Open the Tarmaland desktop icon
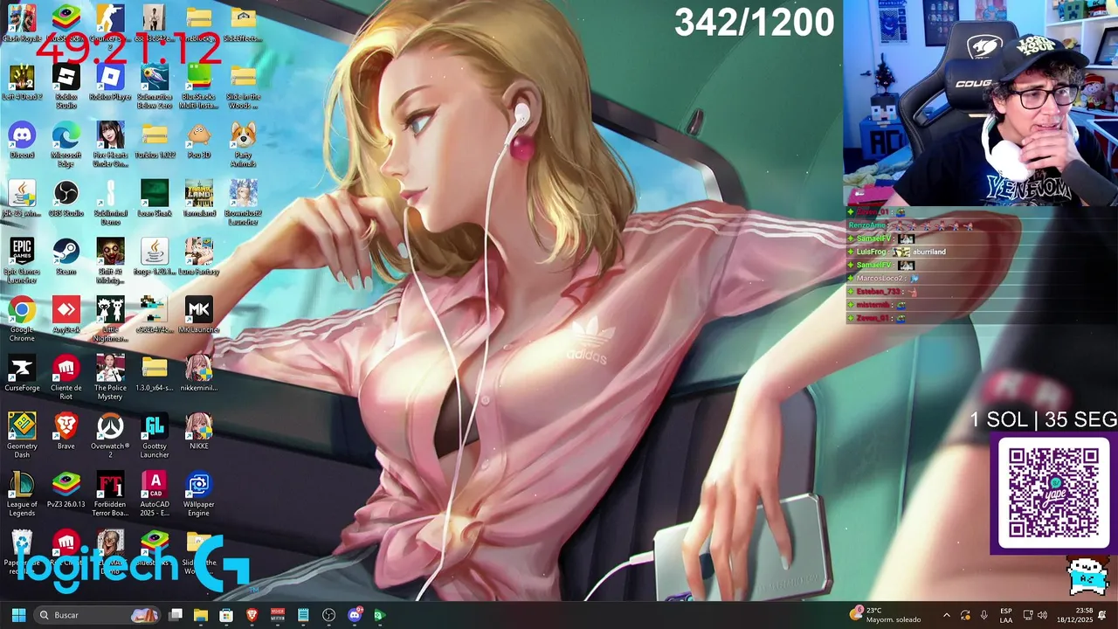The height and width of the screenshot is (629, 1118). click(x=199, y=199)
